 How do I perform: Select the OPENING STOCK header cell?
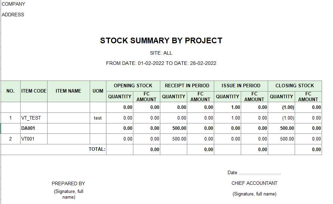(133, 86)
